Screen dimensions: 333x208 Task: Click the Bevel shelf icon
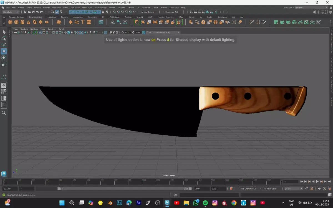point(203,22)
